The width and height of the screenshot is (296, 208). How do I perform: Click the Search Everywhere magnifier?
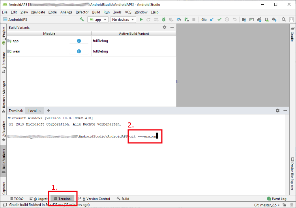(283, 19)
